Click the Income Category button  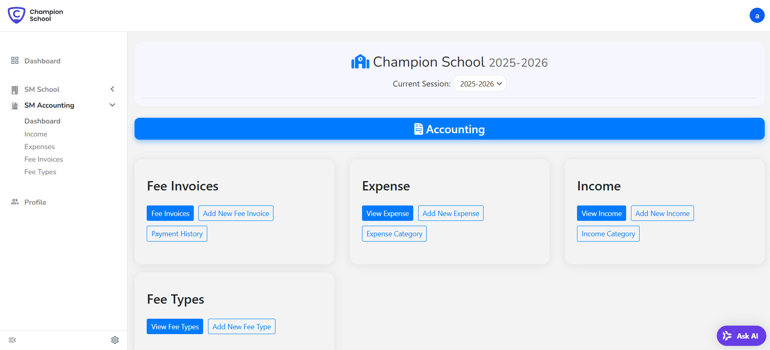pos(608,234)
